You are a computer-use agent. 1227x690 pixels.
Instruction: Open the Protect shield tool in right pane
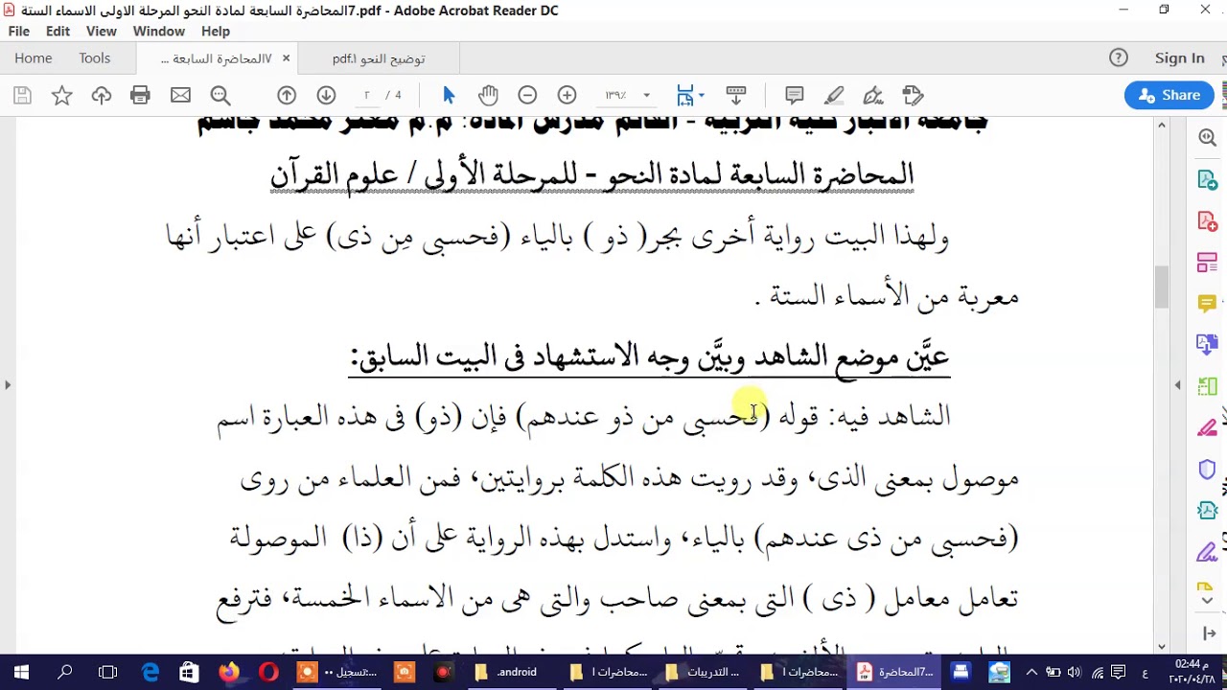tap(1207, 469)
